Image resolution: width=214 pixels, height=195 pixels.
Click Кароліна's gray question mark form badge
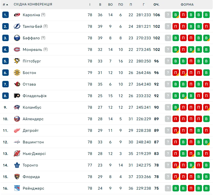point(168,15)
